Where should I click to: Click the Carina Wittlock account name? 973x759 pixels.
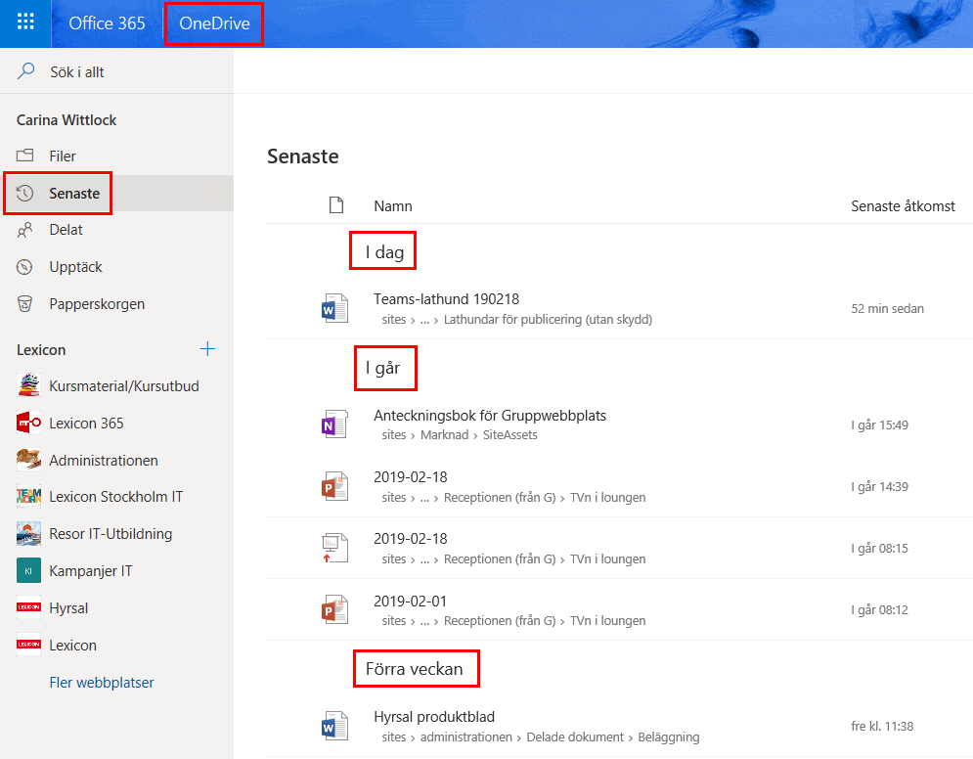[x=66, y=119]
